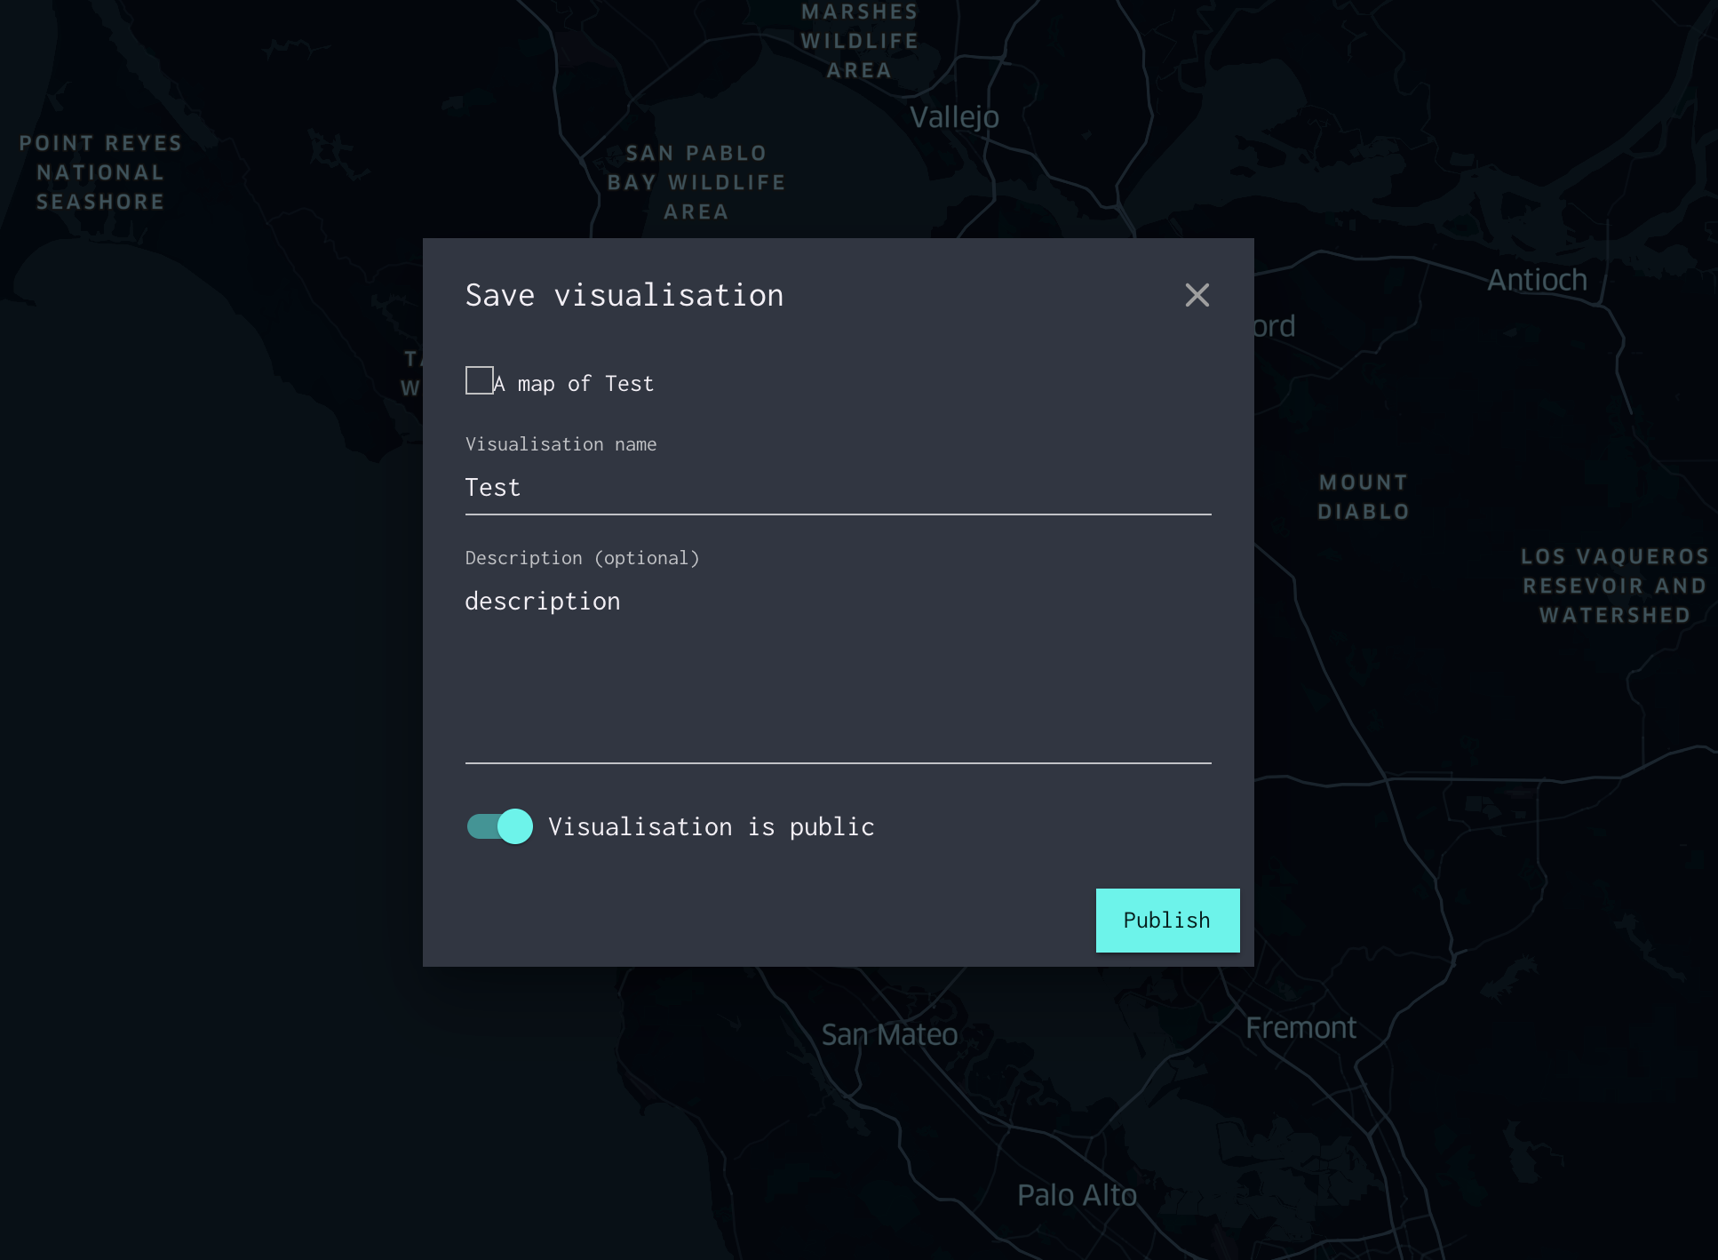The height and width of the screenshot is (1260, 1718).
Task: Select the Mount Diablo label on the map
Action: (x=1364, y=497)
